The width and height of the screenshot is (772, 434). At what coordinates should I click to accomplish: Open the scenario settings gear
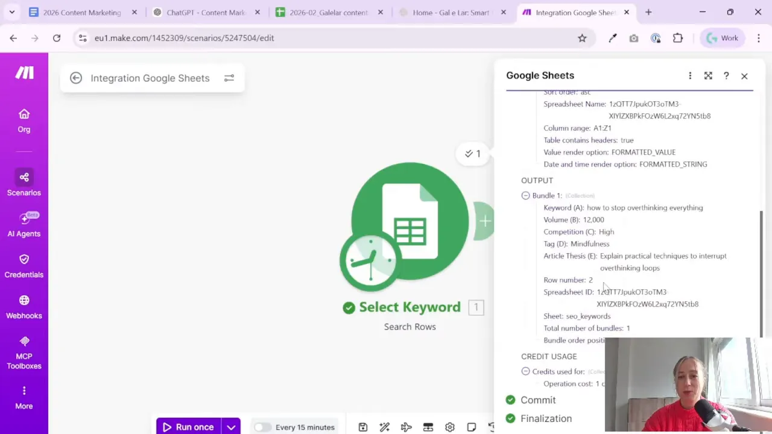(450, 427)
